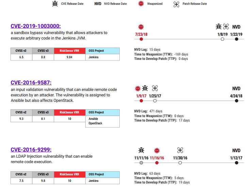
Task: Click the patch icon above 11/30/16
Action: [180, 150]
